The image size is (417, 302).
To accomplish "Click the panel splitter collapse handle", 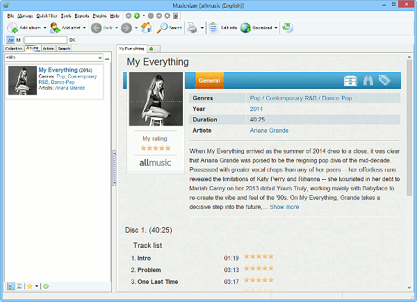I will click(x=115, y=168).
